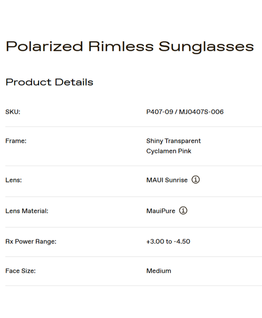262x318 pixels.
Task: Click the Frame label
Action: click(16, 141)
